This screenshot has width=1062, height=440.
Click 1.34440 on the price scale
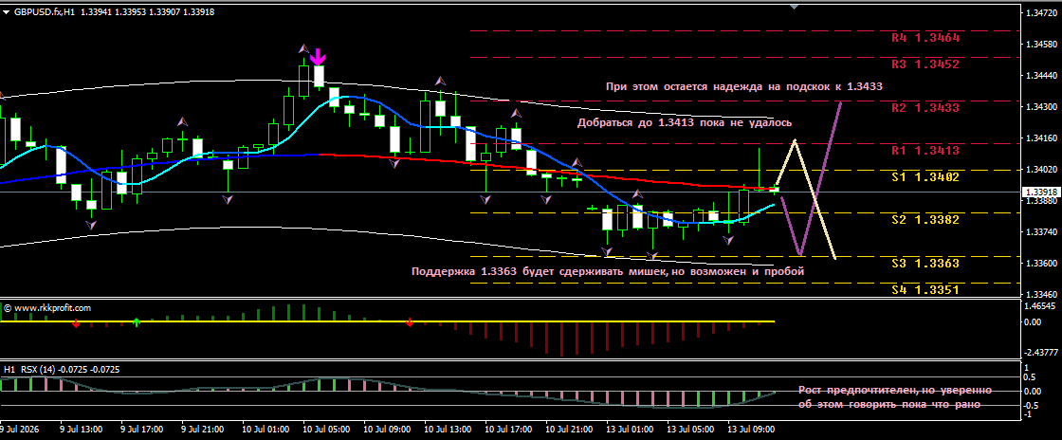click(x=1042, y=76)
